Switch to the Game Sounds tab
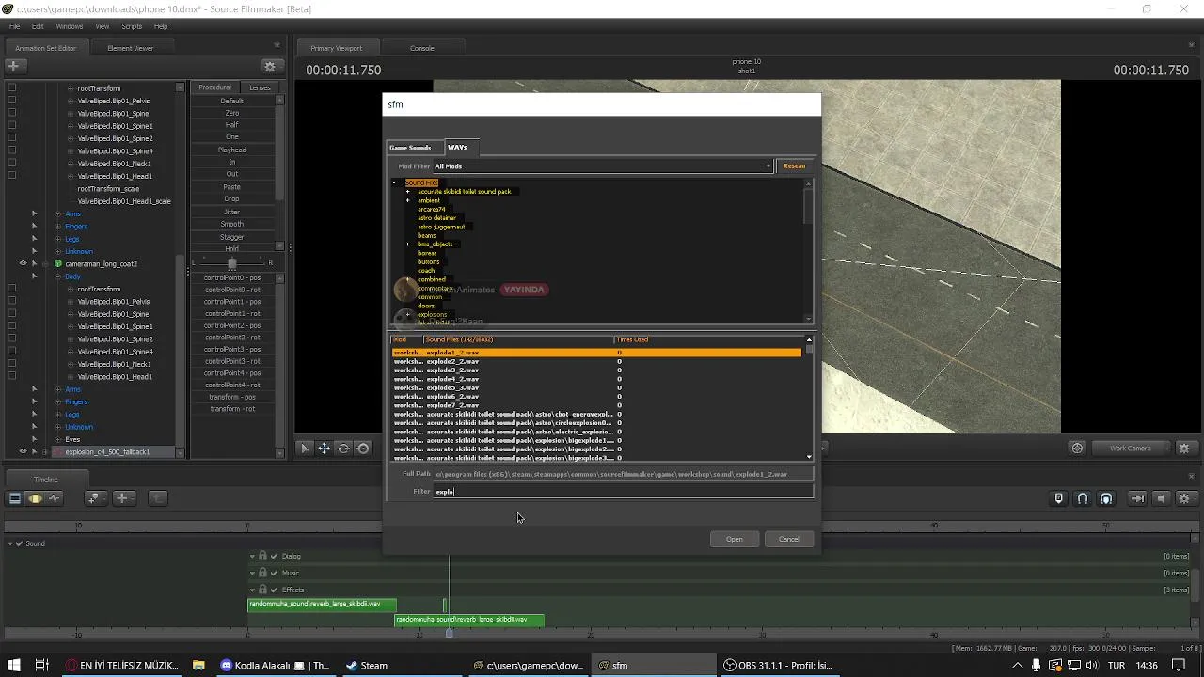The image size is (1204, 677). click(410, 148)
